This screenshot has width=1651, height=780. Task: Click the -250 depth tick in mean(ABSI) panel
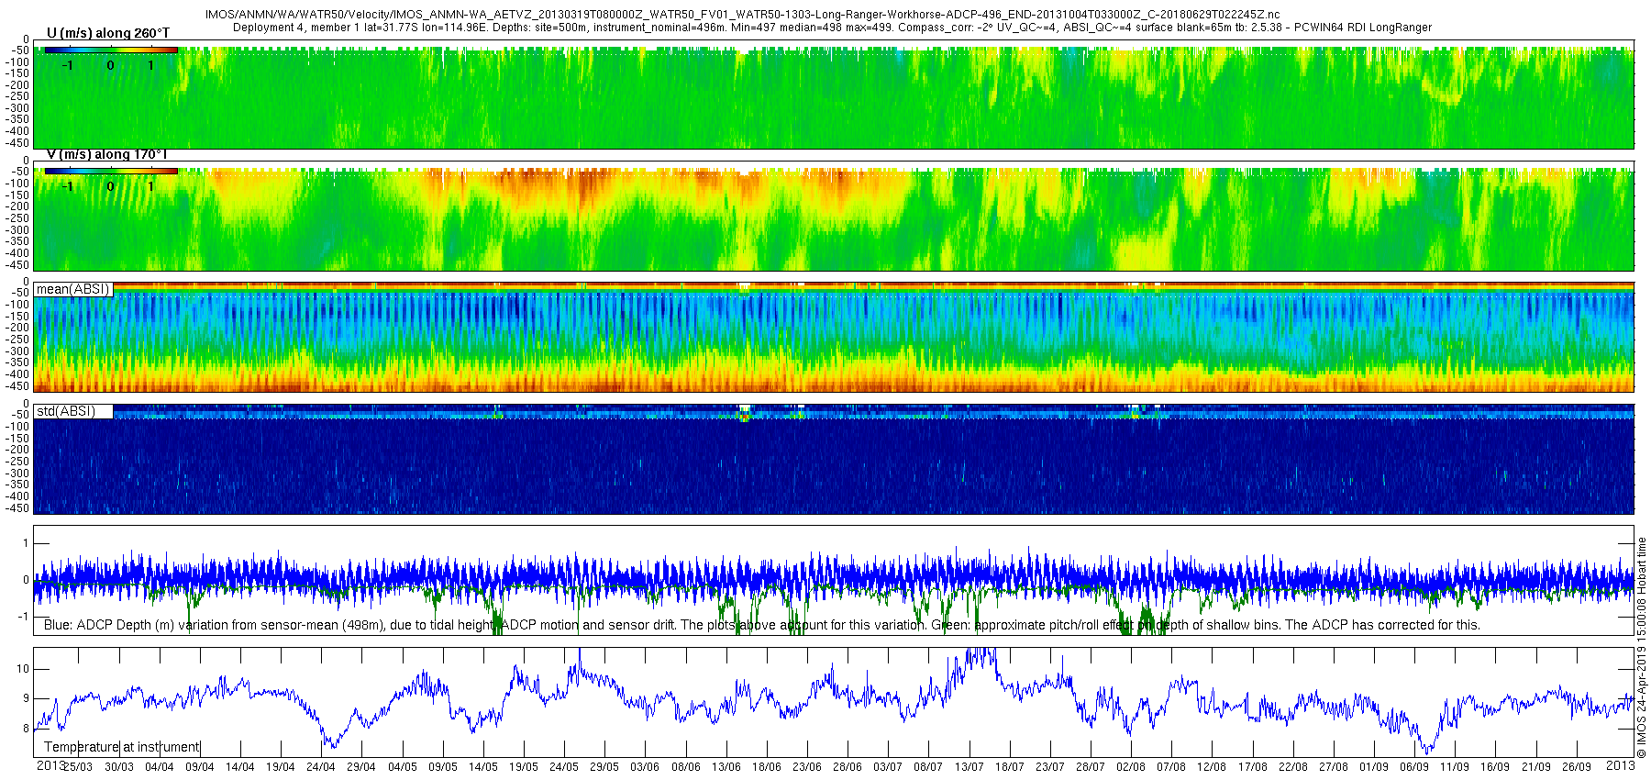click(17, 340)
